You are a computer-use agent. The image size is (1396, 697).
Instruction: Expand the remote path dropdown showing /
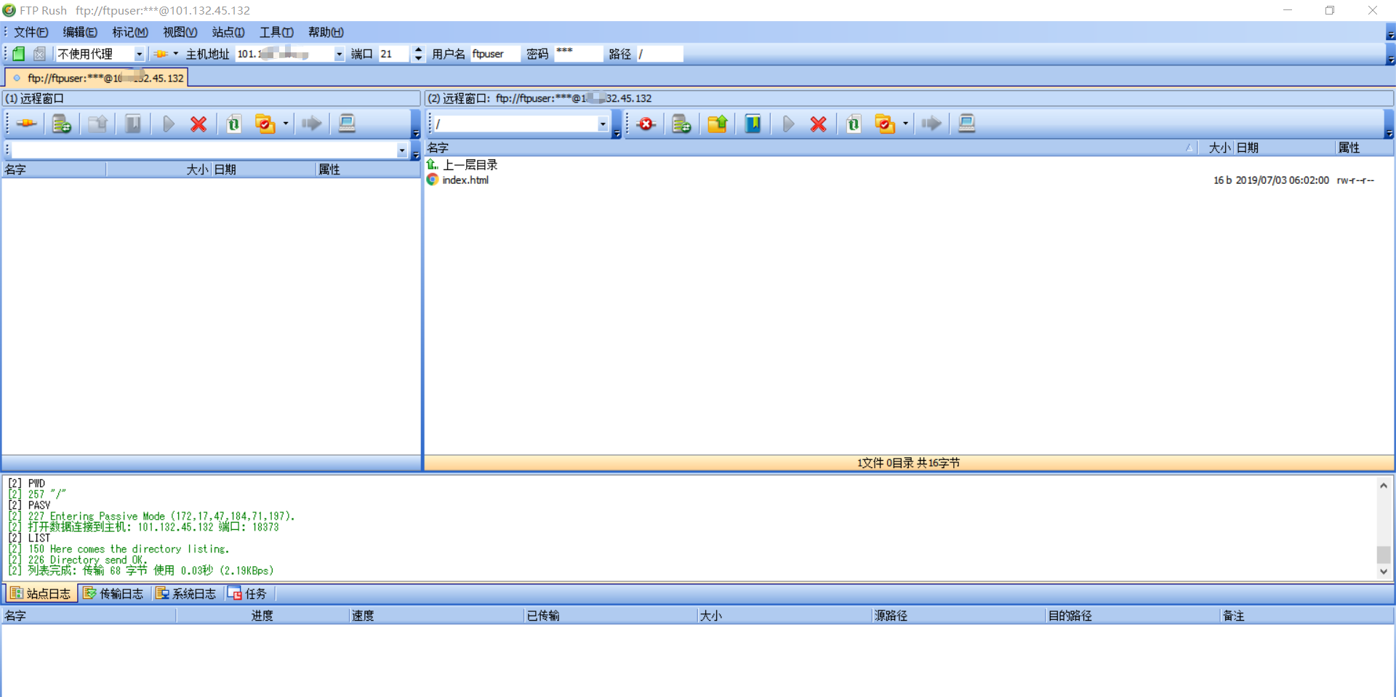click(602, 124)
